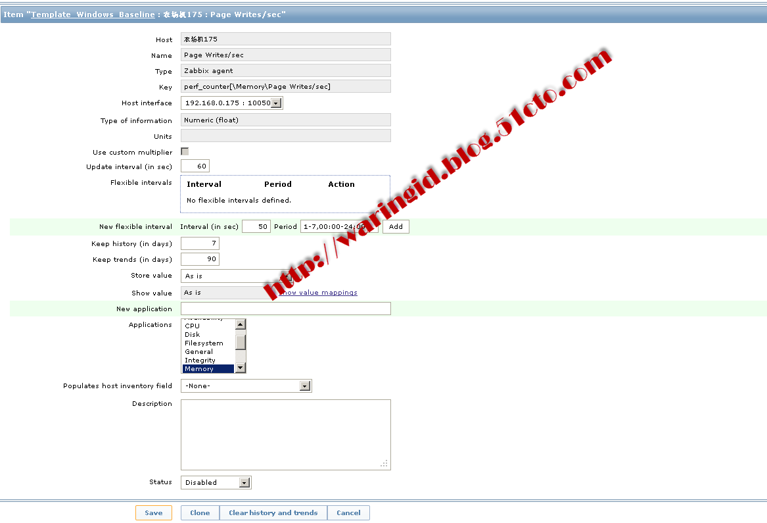Click the Name field Page Writes/sec
This screenshot has width=767, height=523.
286,55
